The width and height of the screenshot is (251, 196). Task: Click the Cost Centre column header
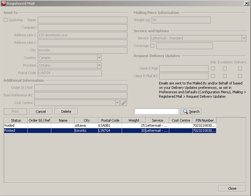point(181,120)
